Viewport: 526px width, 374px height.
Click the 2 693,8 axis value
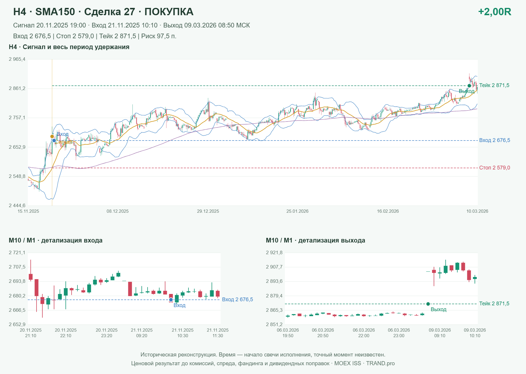pos(17,281)
